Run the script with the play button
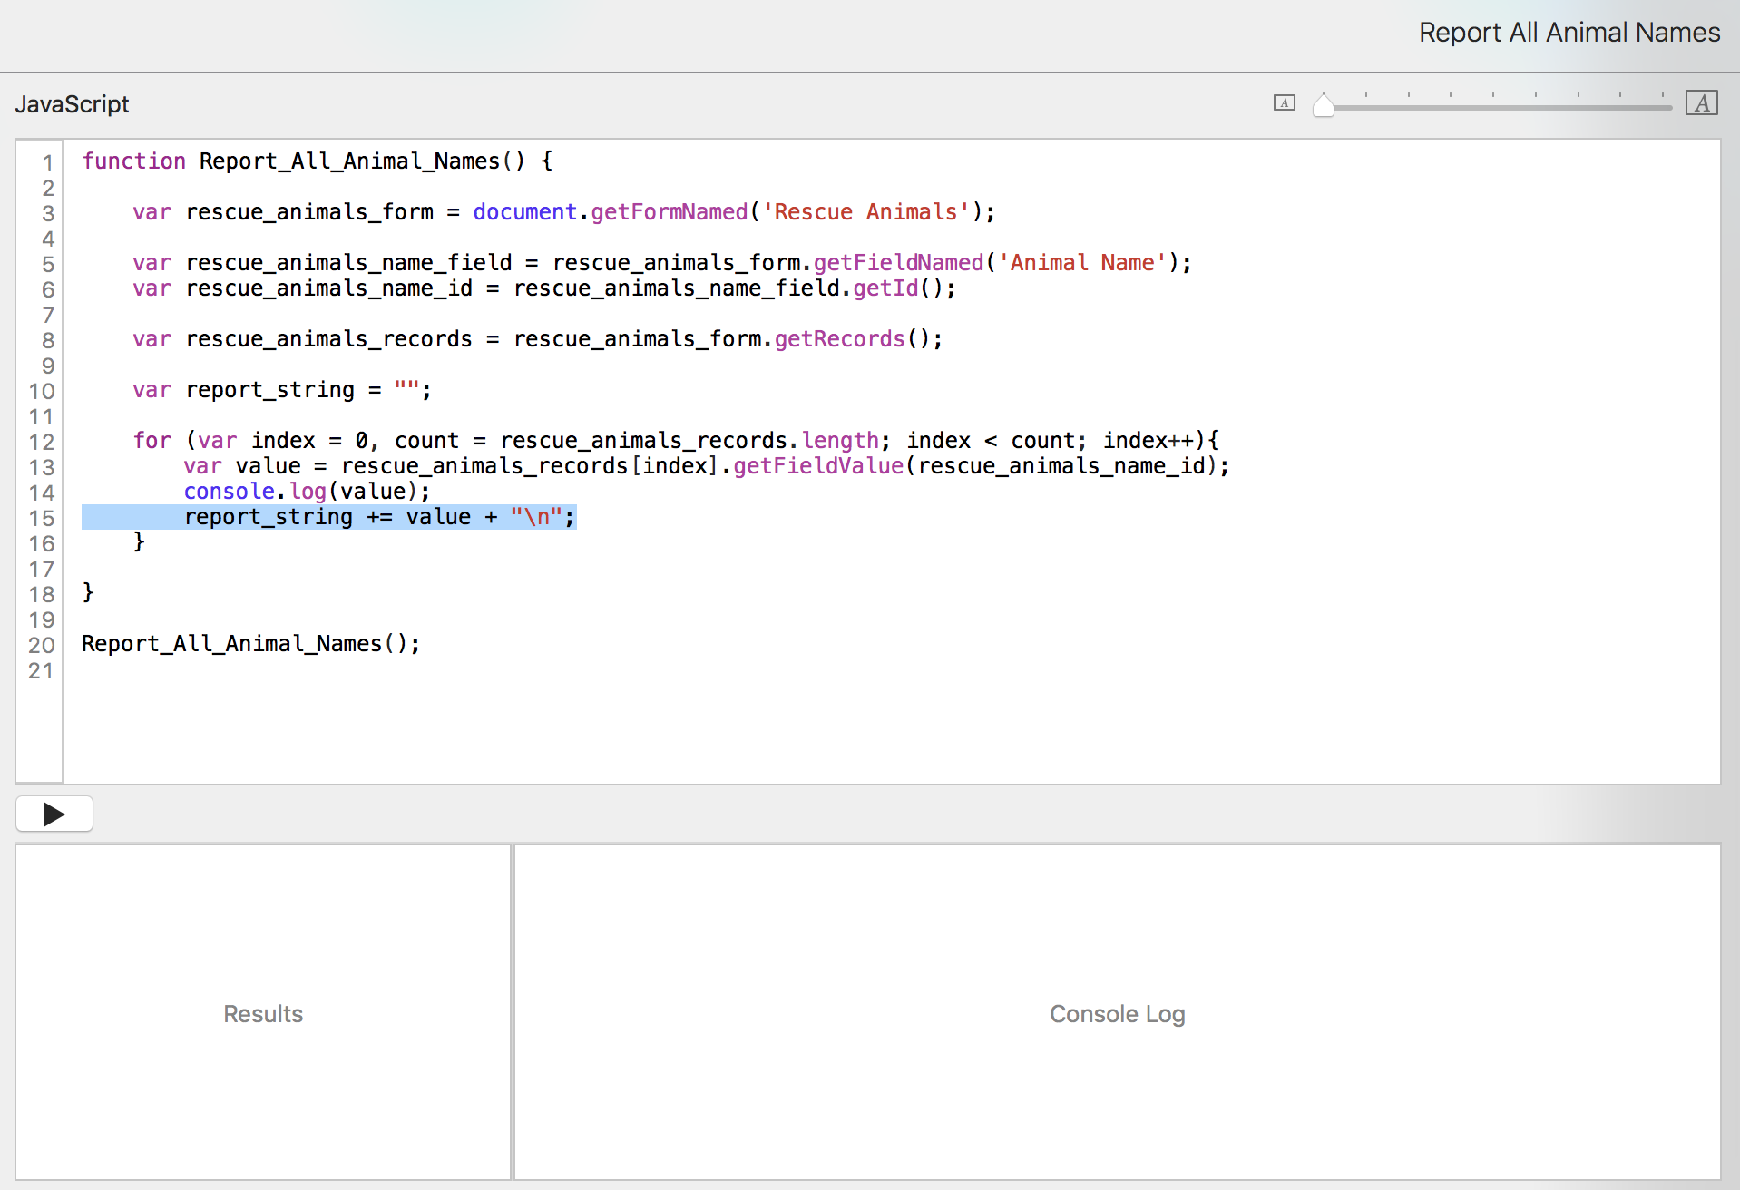The image size is (1740, 1190). 54,814
